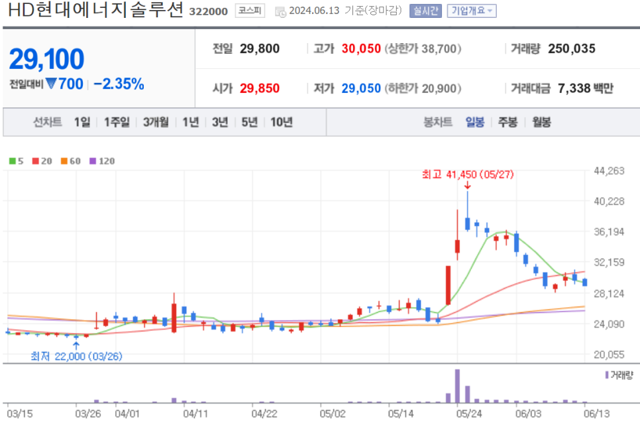
Task: Click the 상한가 38,700 text
Action: coord(423,48)
